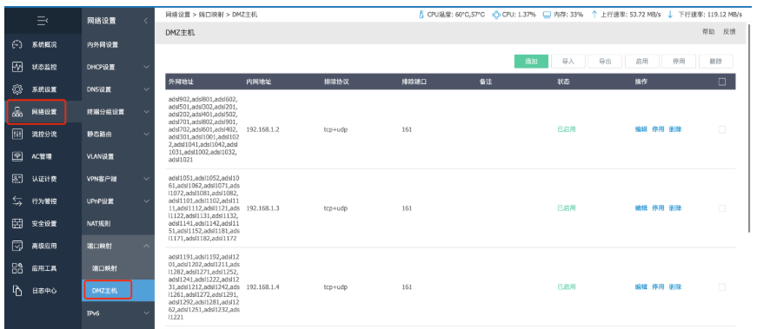The image size is (757, 329).
Task: Disable the 192.168.1.2 DMZ entry
Action: point(658,129)
